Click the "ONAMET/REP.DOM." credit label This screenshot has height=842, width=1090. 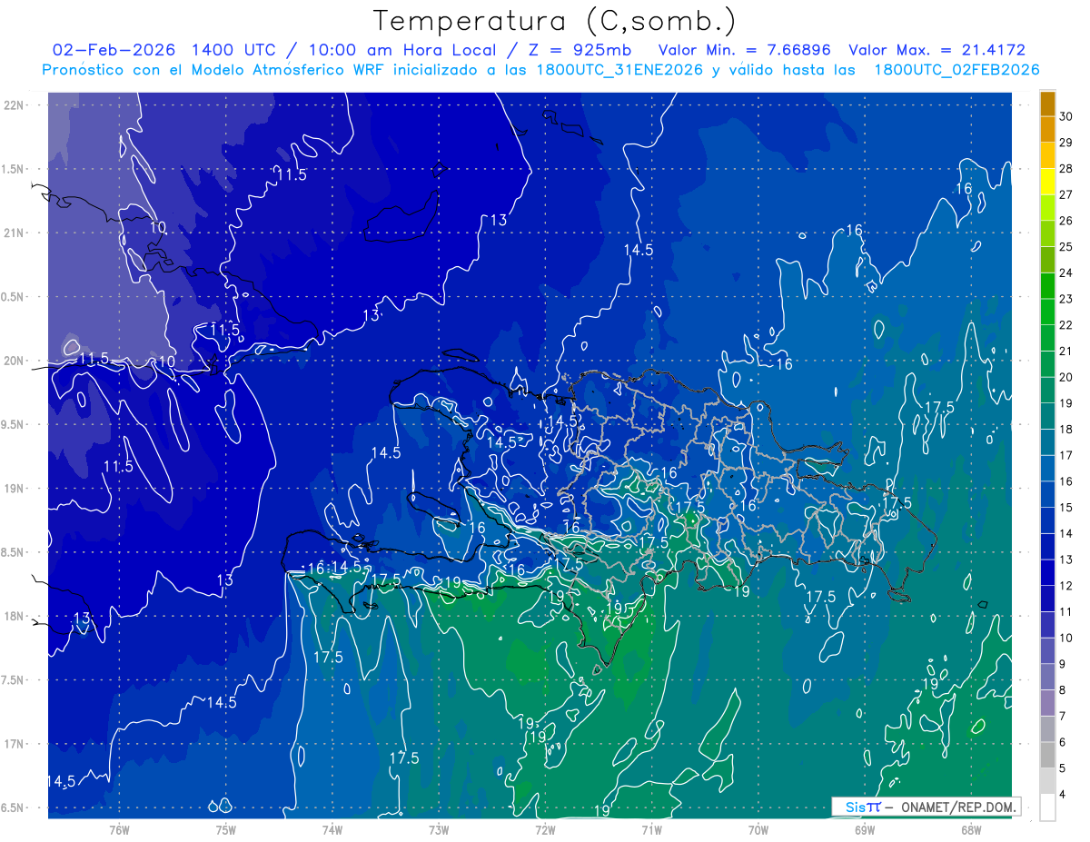coord(958,807)
